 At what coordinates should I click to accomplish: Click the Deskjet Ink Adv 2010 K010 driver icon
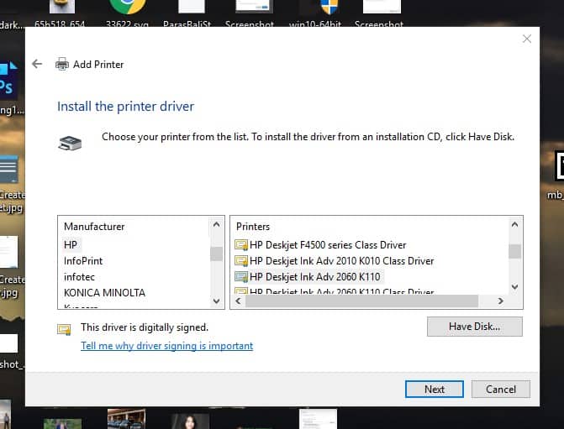click(x=241, y=261)
